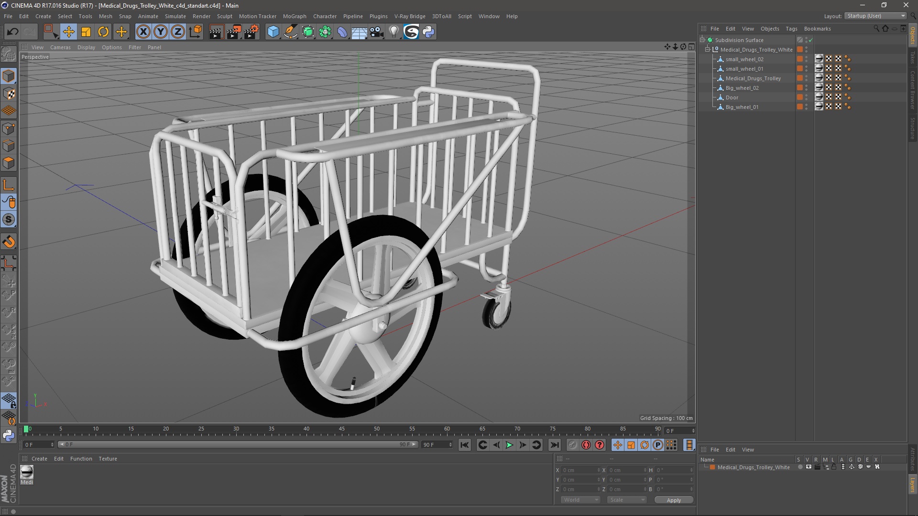Toggle X axis lock

pyautogui.click(x=143, y=32)
